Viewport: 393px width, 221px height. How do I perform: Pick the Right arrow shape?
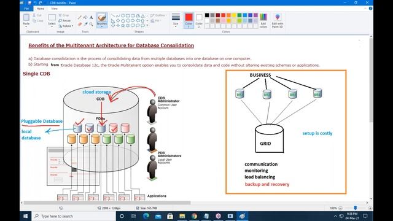(133, 20)
